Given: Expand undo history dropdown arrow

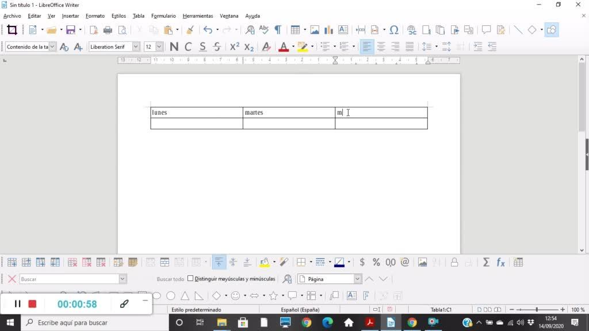Looking at the screenshot, I should (x=217, y=30).
